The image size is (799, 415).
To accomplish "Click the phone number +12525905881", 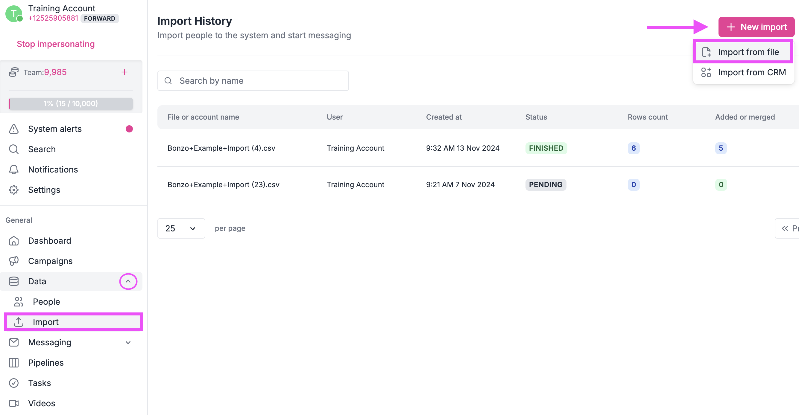I will (x=53, y=18).
